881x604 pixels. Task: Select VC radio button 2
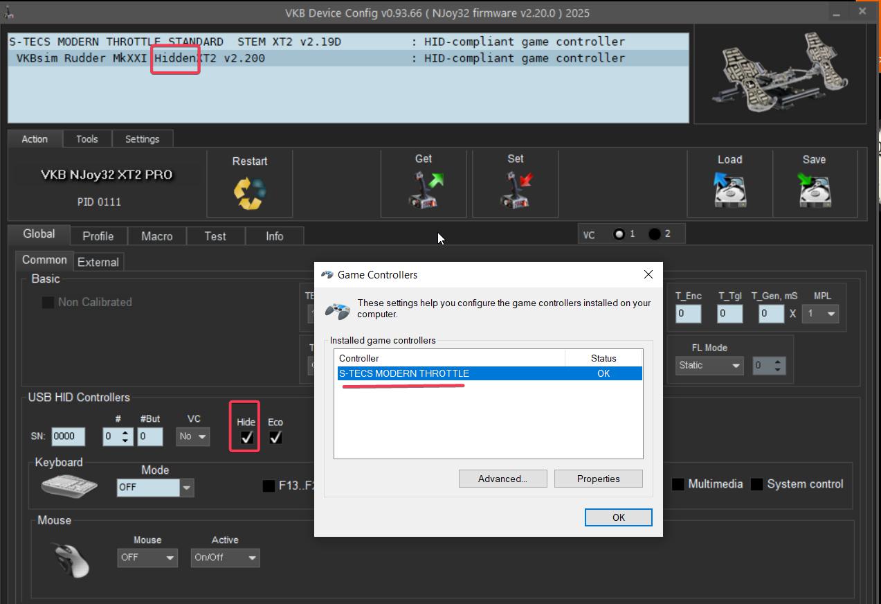[654, 234]
